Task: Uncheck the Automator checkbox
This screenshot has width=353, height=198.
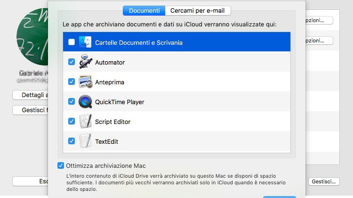Action: [72, 62]
